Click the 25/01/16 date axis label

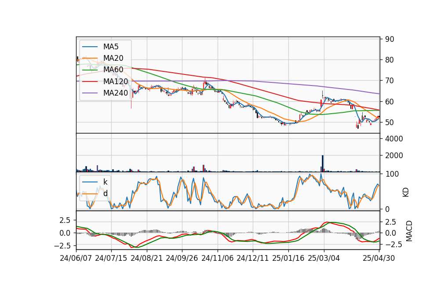point(288,258)
